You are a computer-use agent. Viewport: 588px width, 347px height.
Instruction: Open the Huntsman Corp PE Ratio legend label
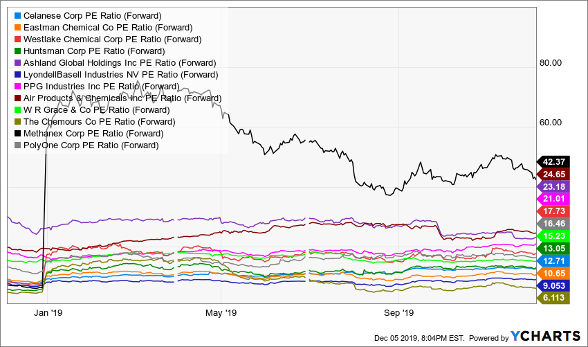(x=94, y=51)
